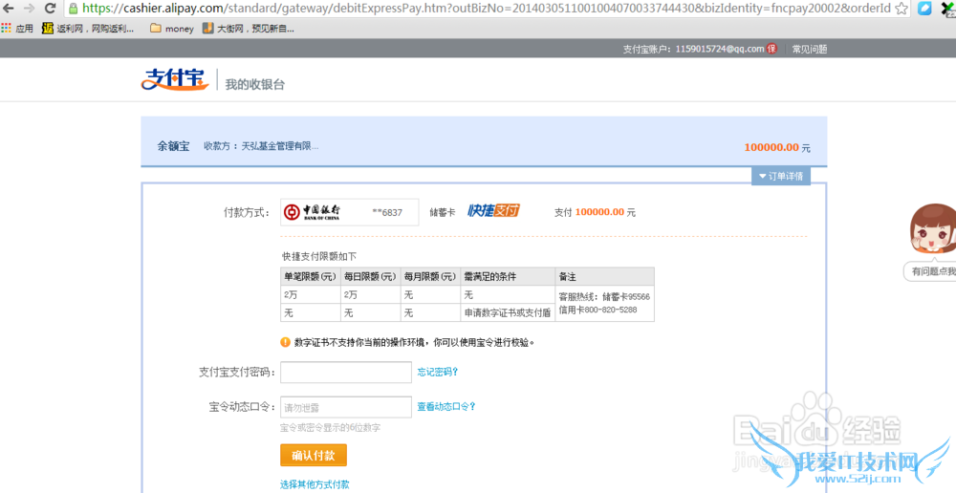This screenshot has height=493, width=956.
Task: Click the 客服热线 储蓄卡95566 text
Action: 604,297
